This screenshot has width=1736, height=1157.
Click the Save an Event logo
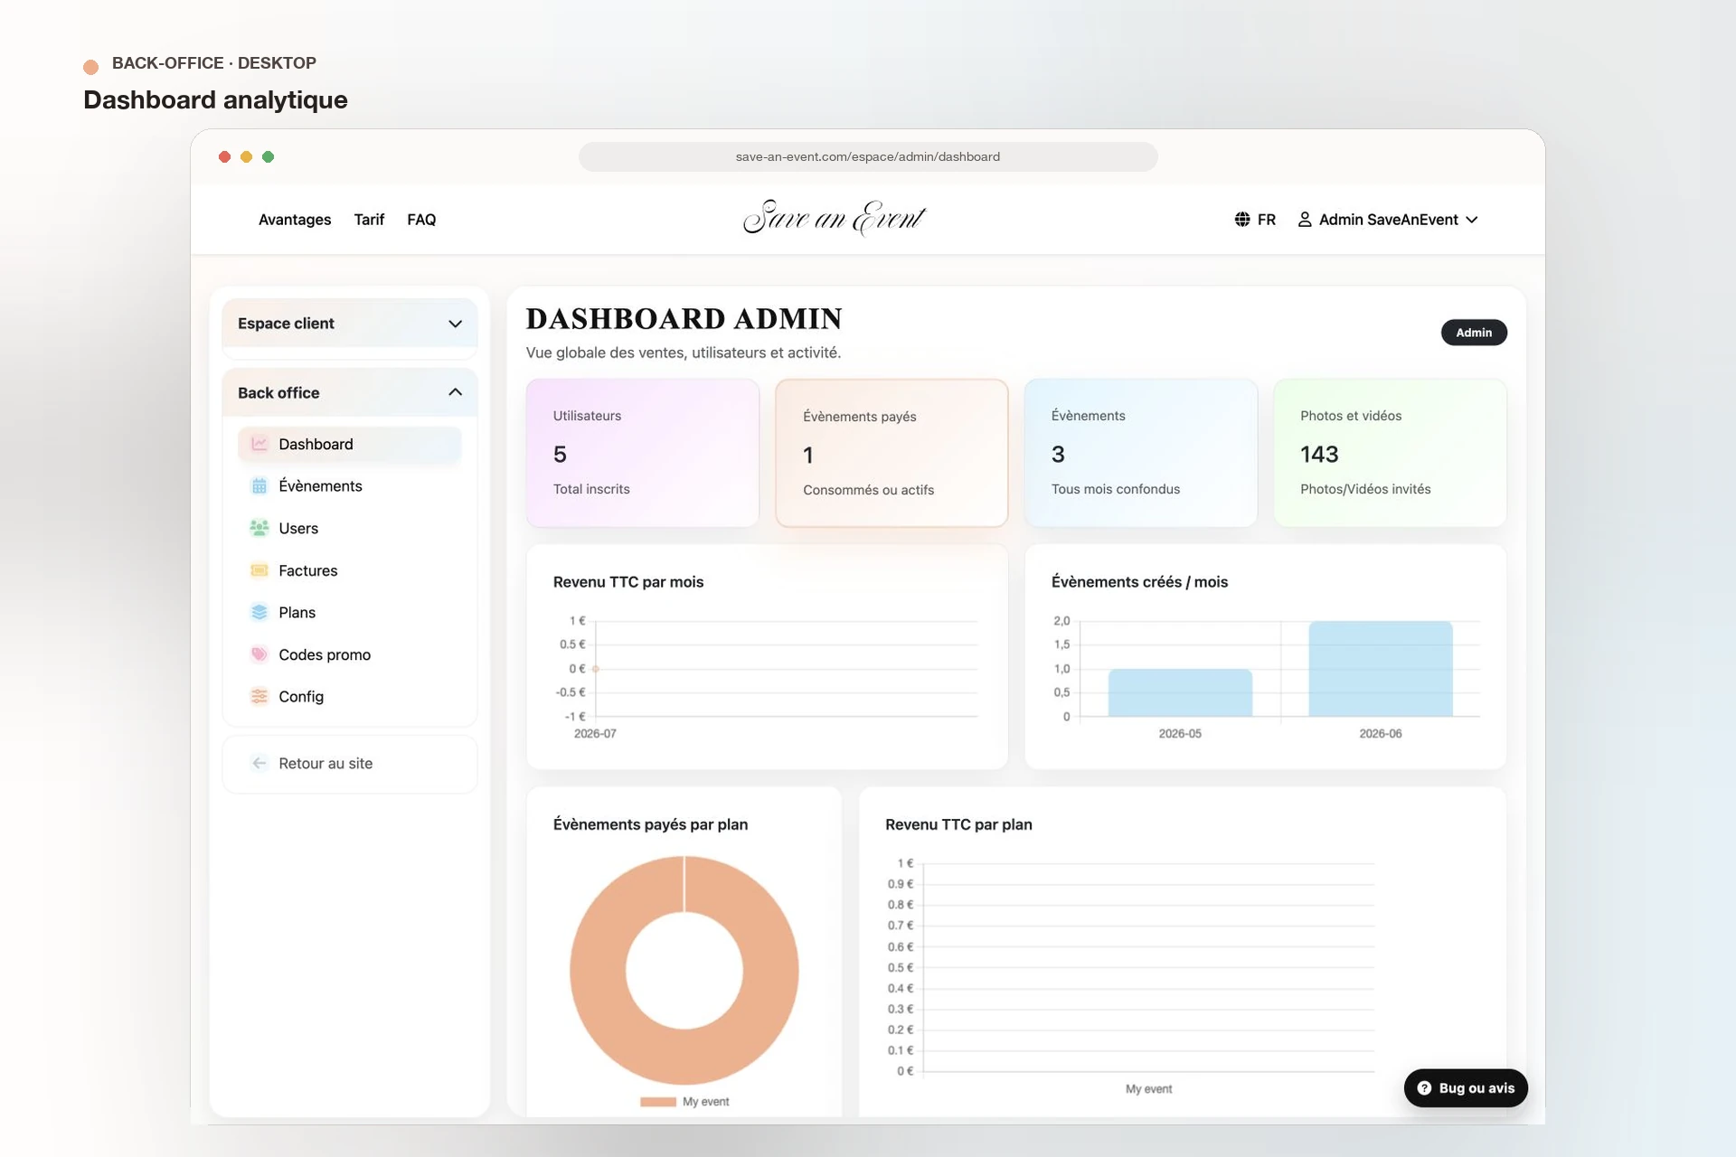[834, 218]
